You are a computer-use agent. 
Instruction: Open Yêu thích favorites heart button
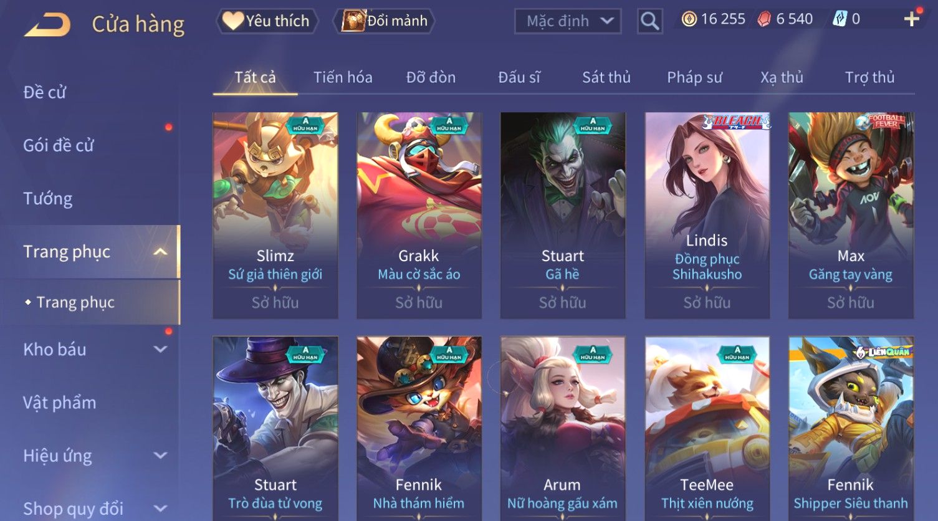point(267,21)
